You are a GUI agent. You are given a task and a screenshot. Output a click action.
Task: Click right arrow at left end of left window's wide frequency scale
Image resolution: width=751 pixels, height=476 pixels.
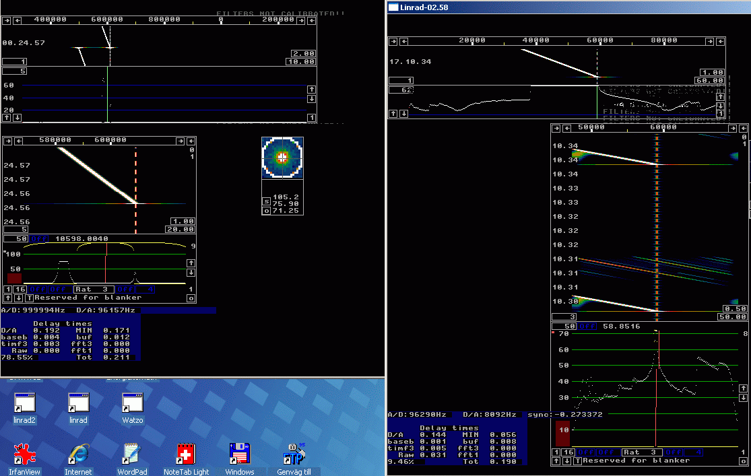click(7, 21)
